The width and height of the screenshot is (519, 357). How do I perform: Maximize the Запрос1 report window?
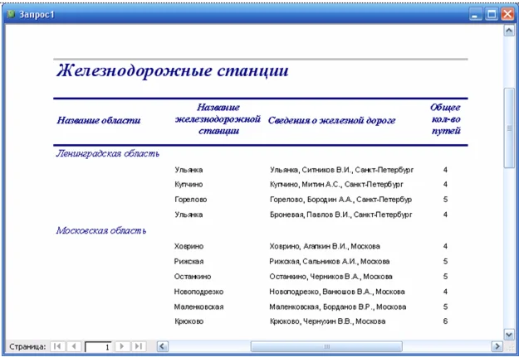click(492, 14)
